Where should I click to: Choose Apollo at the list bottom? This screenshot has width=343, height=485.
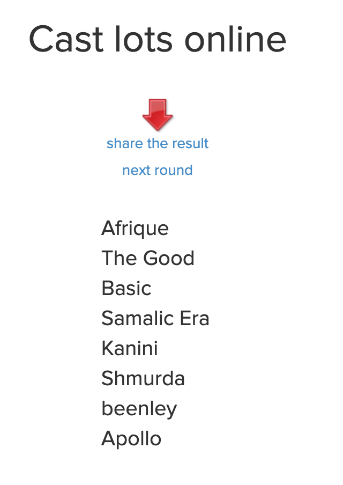(131, 439)
